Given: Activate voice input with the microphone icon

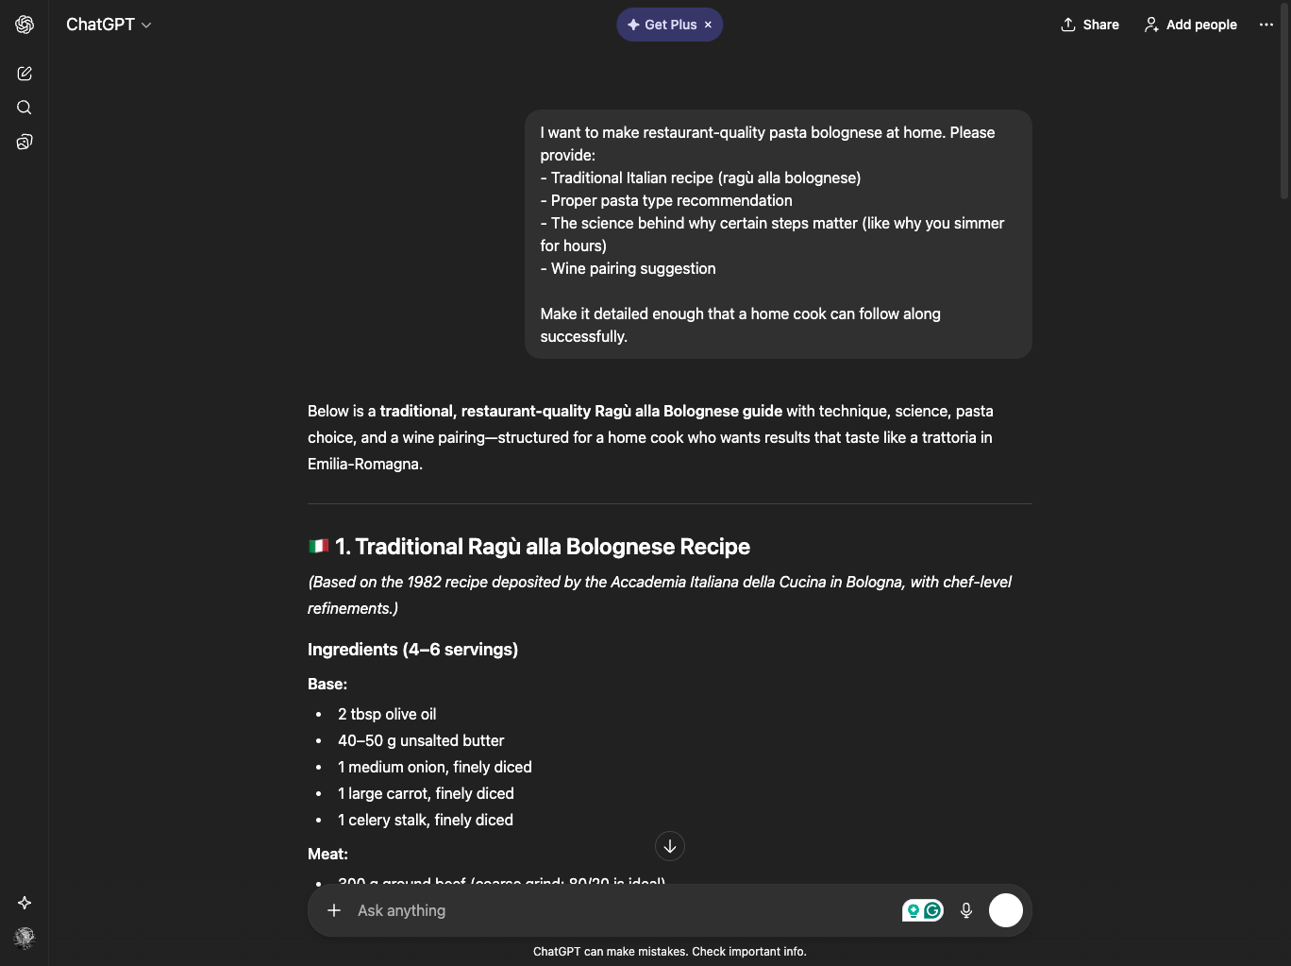Looking at the screenshot, I should click(965, 910).
